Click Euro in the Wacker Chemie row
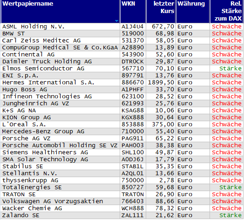The height and width of the screenshot is (220, 244). click(185, 208)
